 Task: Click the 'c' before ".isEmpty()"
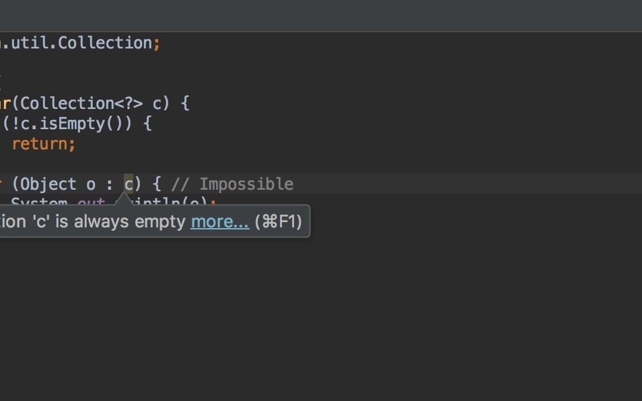click(25, 124)
